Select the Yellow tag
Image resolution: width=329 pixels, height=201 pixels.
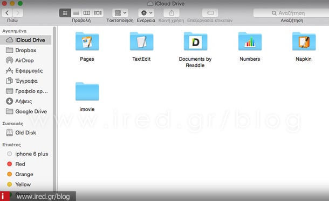tap(25, 184)
